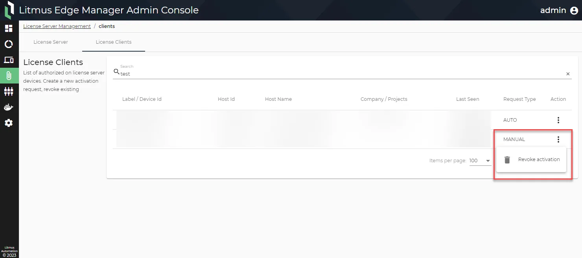Follow License Server Management breadcrumb link

pos(57,26)
